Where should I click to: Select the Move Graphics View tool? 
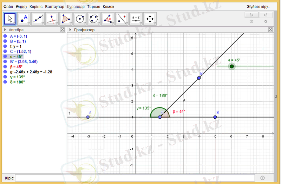click(x=150, y=19)
